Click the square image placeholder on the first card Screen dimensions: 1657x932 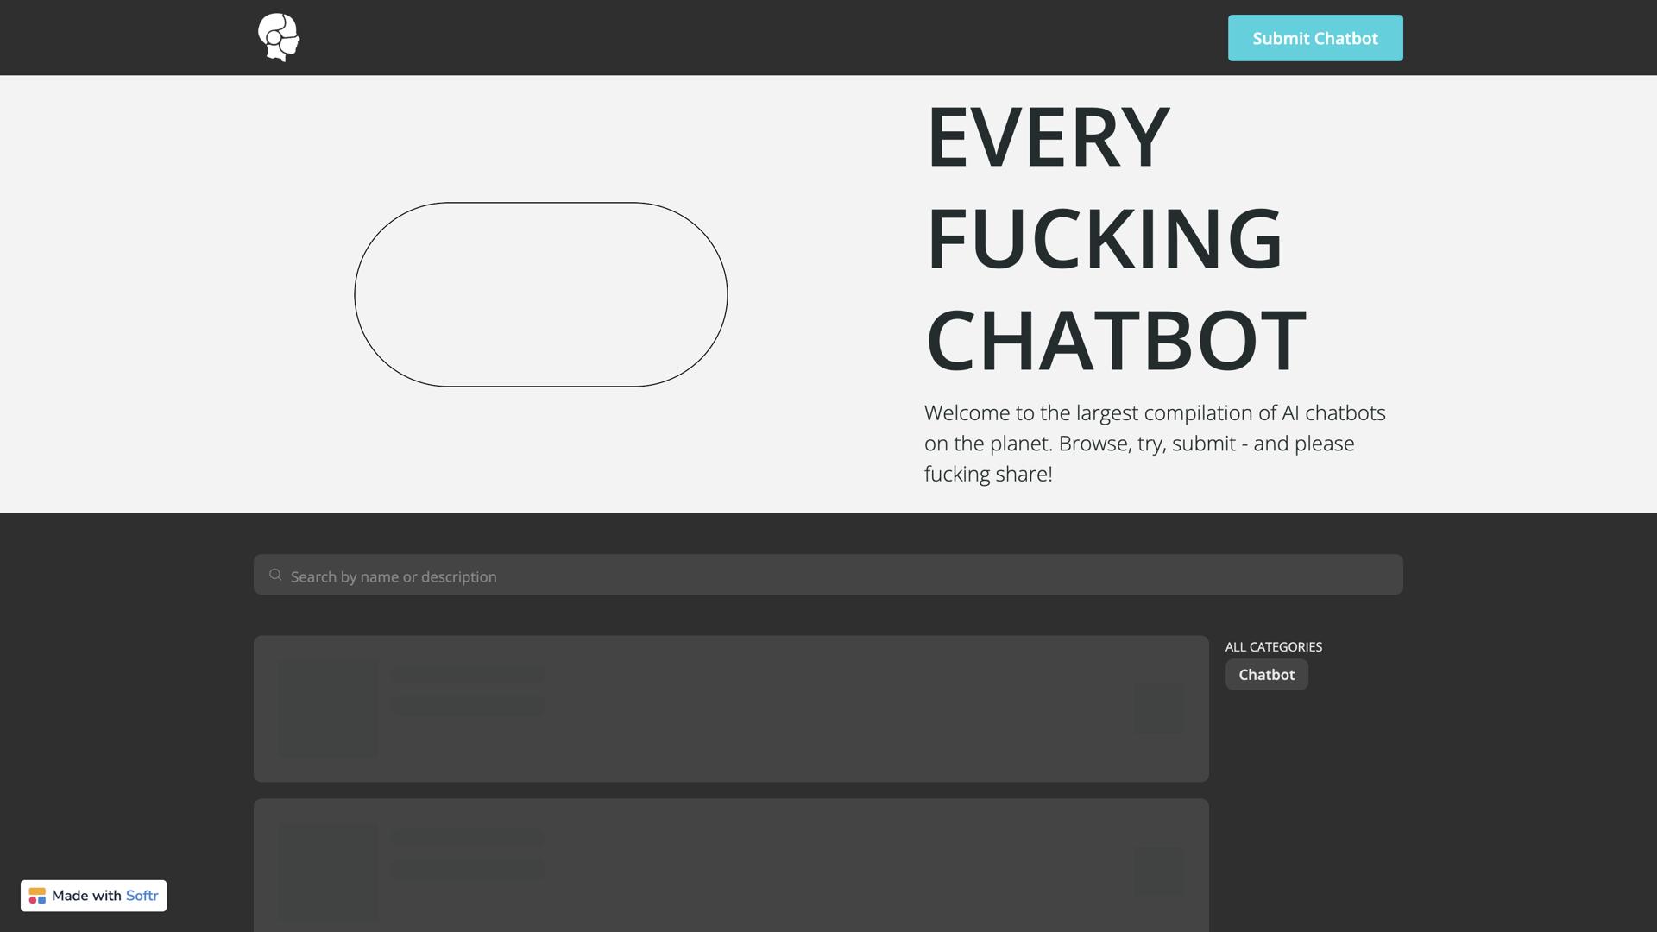327,707
